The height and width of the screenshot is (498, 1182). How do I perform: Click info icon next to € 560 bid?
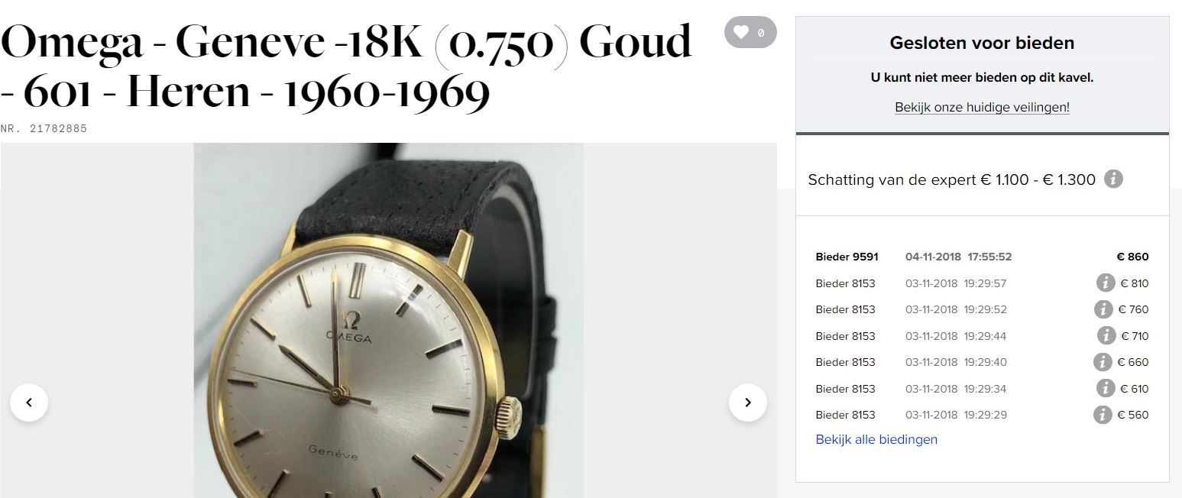(1103, 415)
